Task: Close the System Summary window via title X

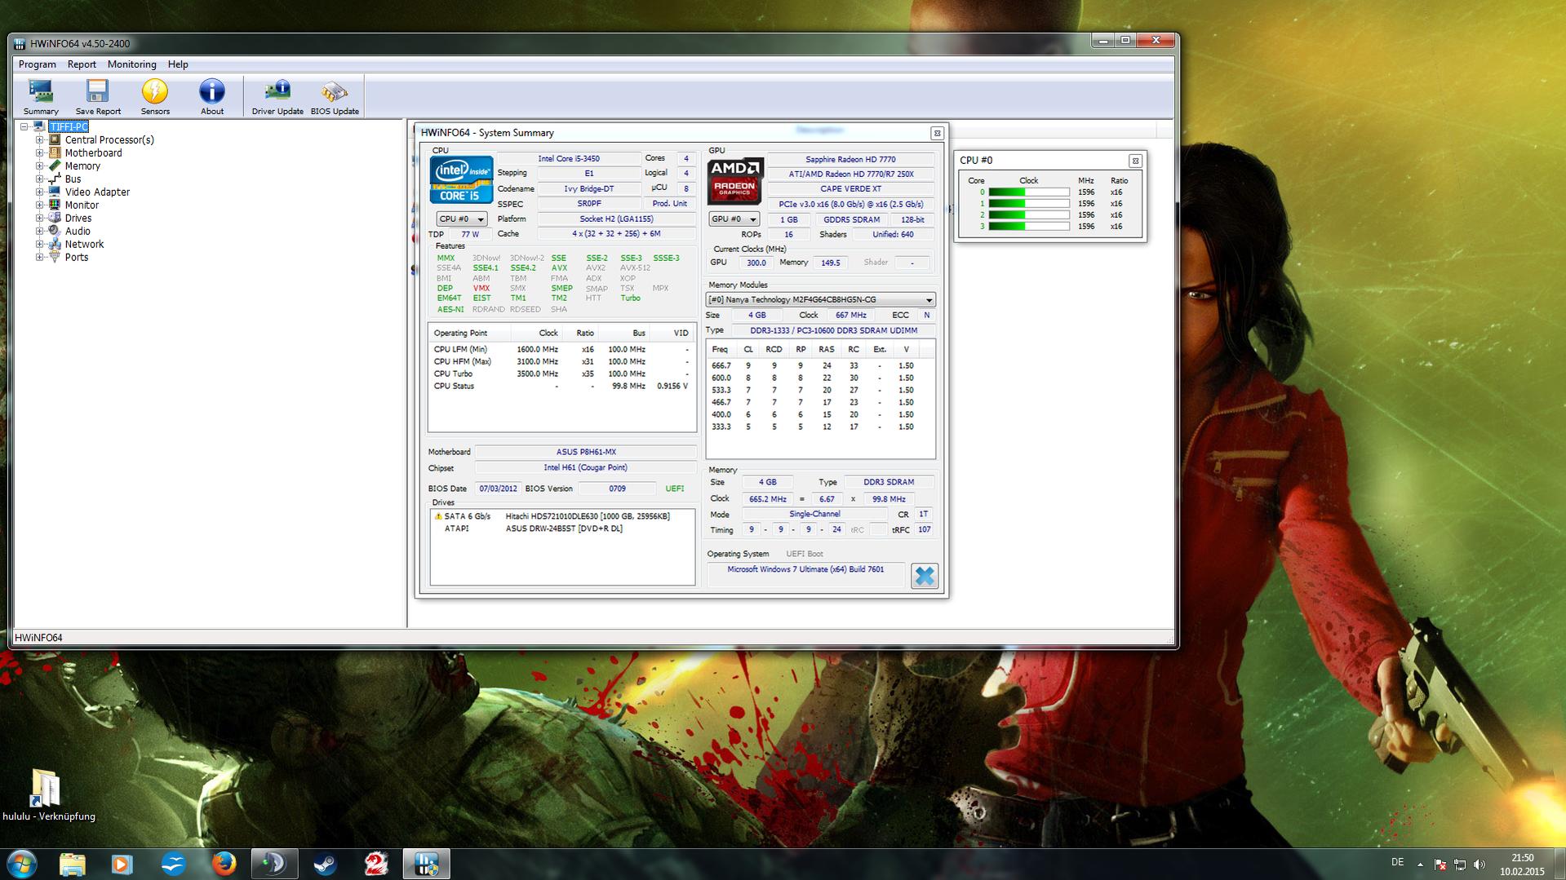Action: click(x=937, y=133)
